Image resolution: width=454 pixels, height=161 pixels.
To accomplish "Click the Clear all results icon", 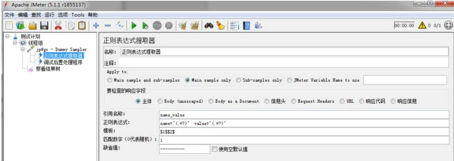I will pos(195,26).
